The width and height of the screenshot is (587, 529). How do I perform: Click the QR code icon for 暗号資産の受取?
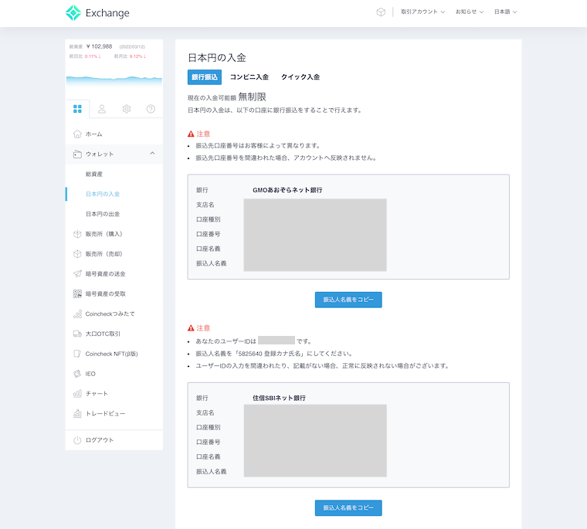coord(77,293)
